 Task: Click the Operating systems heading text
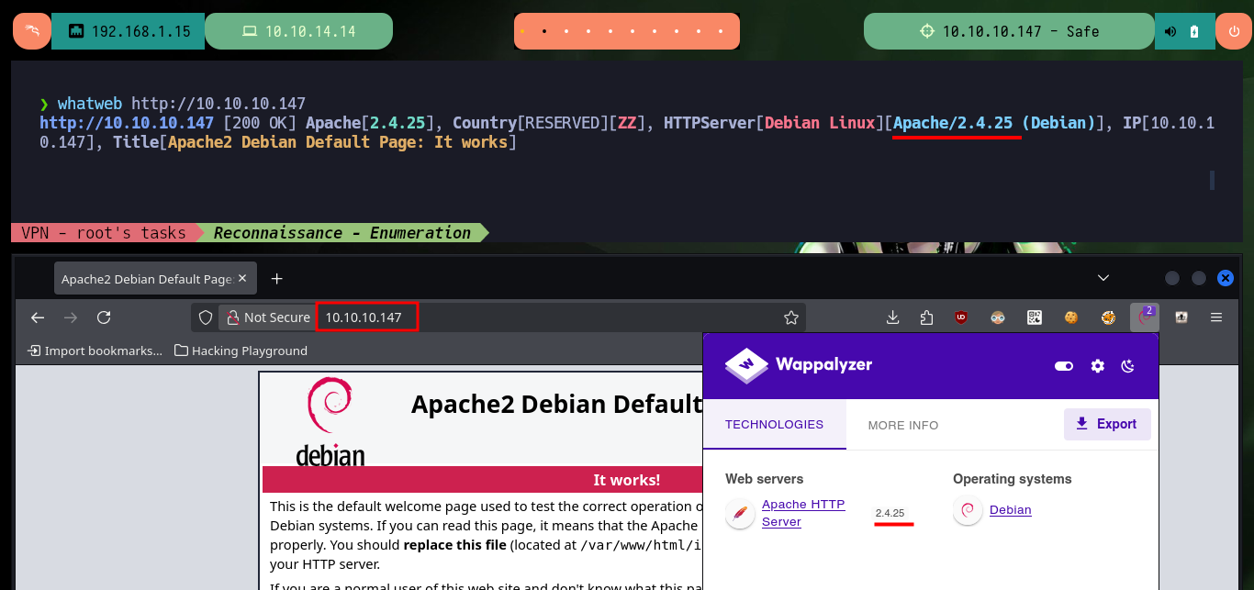(x=1012, y=479)
